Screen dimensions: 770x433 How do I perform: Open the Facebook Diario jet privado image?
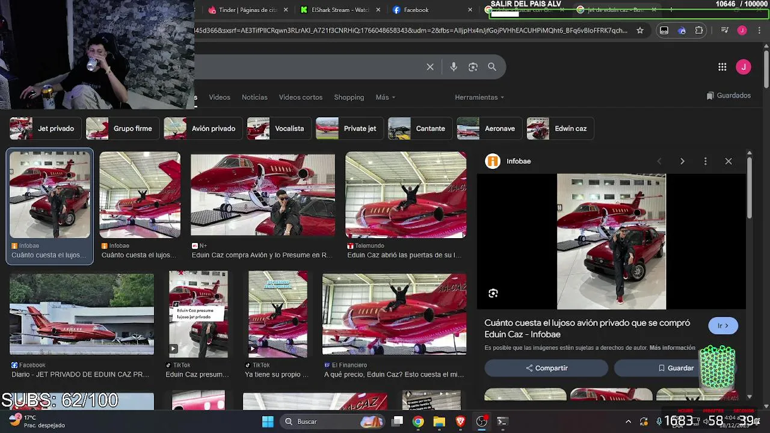82,314
